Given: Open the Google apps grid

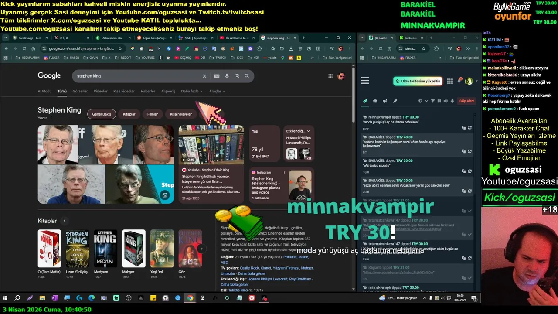Looking at the screenshot, I should point(330,76).
